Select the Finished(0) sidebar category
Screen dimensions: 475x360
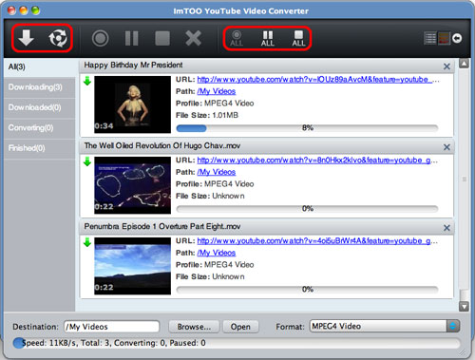point(39,148)
